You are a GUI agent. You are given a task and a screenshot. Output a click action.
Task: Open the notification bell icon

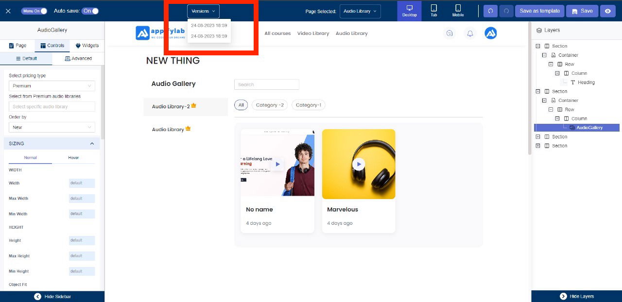pyautogui.click(x=470, y=34)
